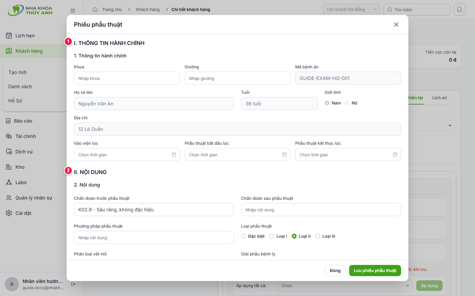Switch to the Lịch sử tab

point(439,98)
